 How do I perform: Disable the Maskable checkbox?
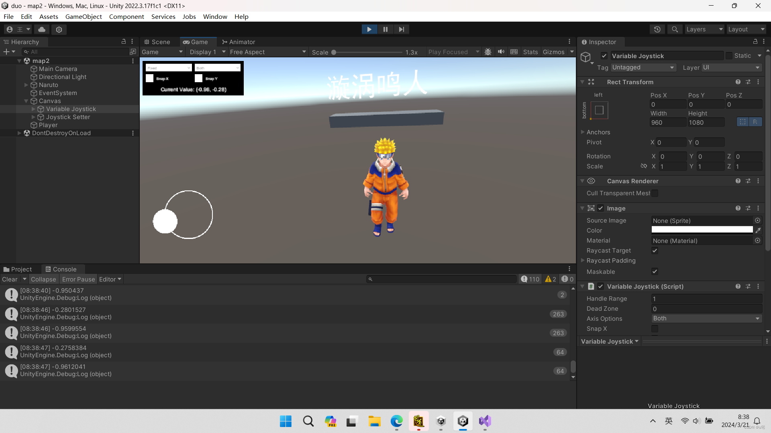[x=655, y=271]
